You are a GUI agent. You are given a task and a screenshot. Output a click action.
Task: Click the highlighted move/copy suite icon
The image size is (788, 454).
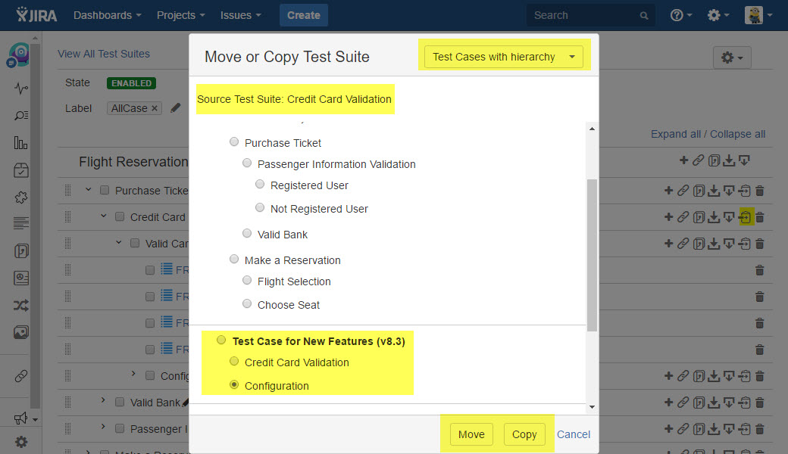(745, 217)
